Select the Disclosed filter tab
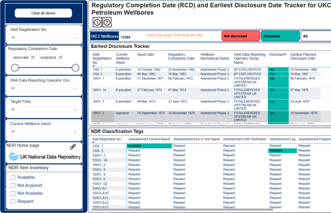 (280, 36)
